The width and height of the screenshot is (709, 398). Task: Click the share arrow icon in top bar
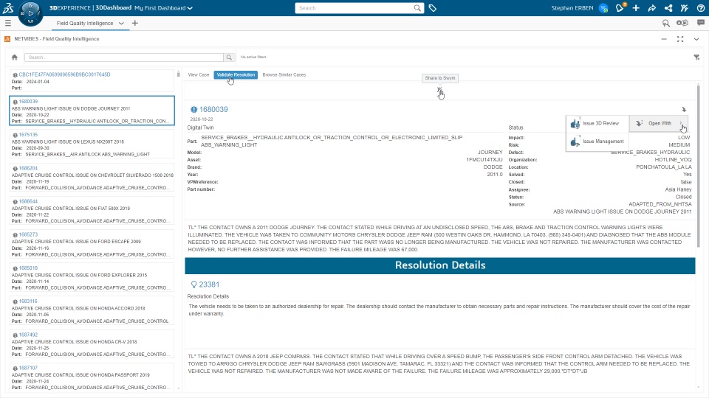tap(651, 8)
